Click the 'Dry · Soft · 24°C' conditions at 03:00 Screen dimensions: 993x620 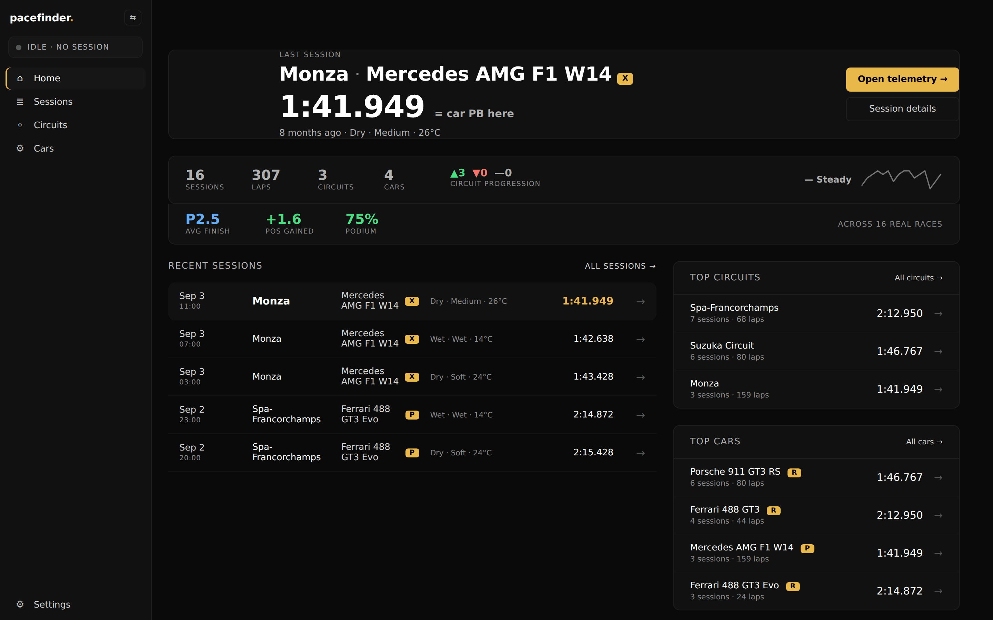pyautogui.click(x=461, y=377)
